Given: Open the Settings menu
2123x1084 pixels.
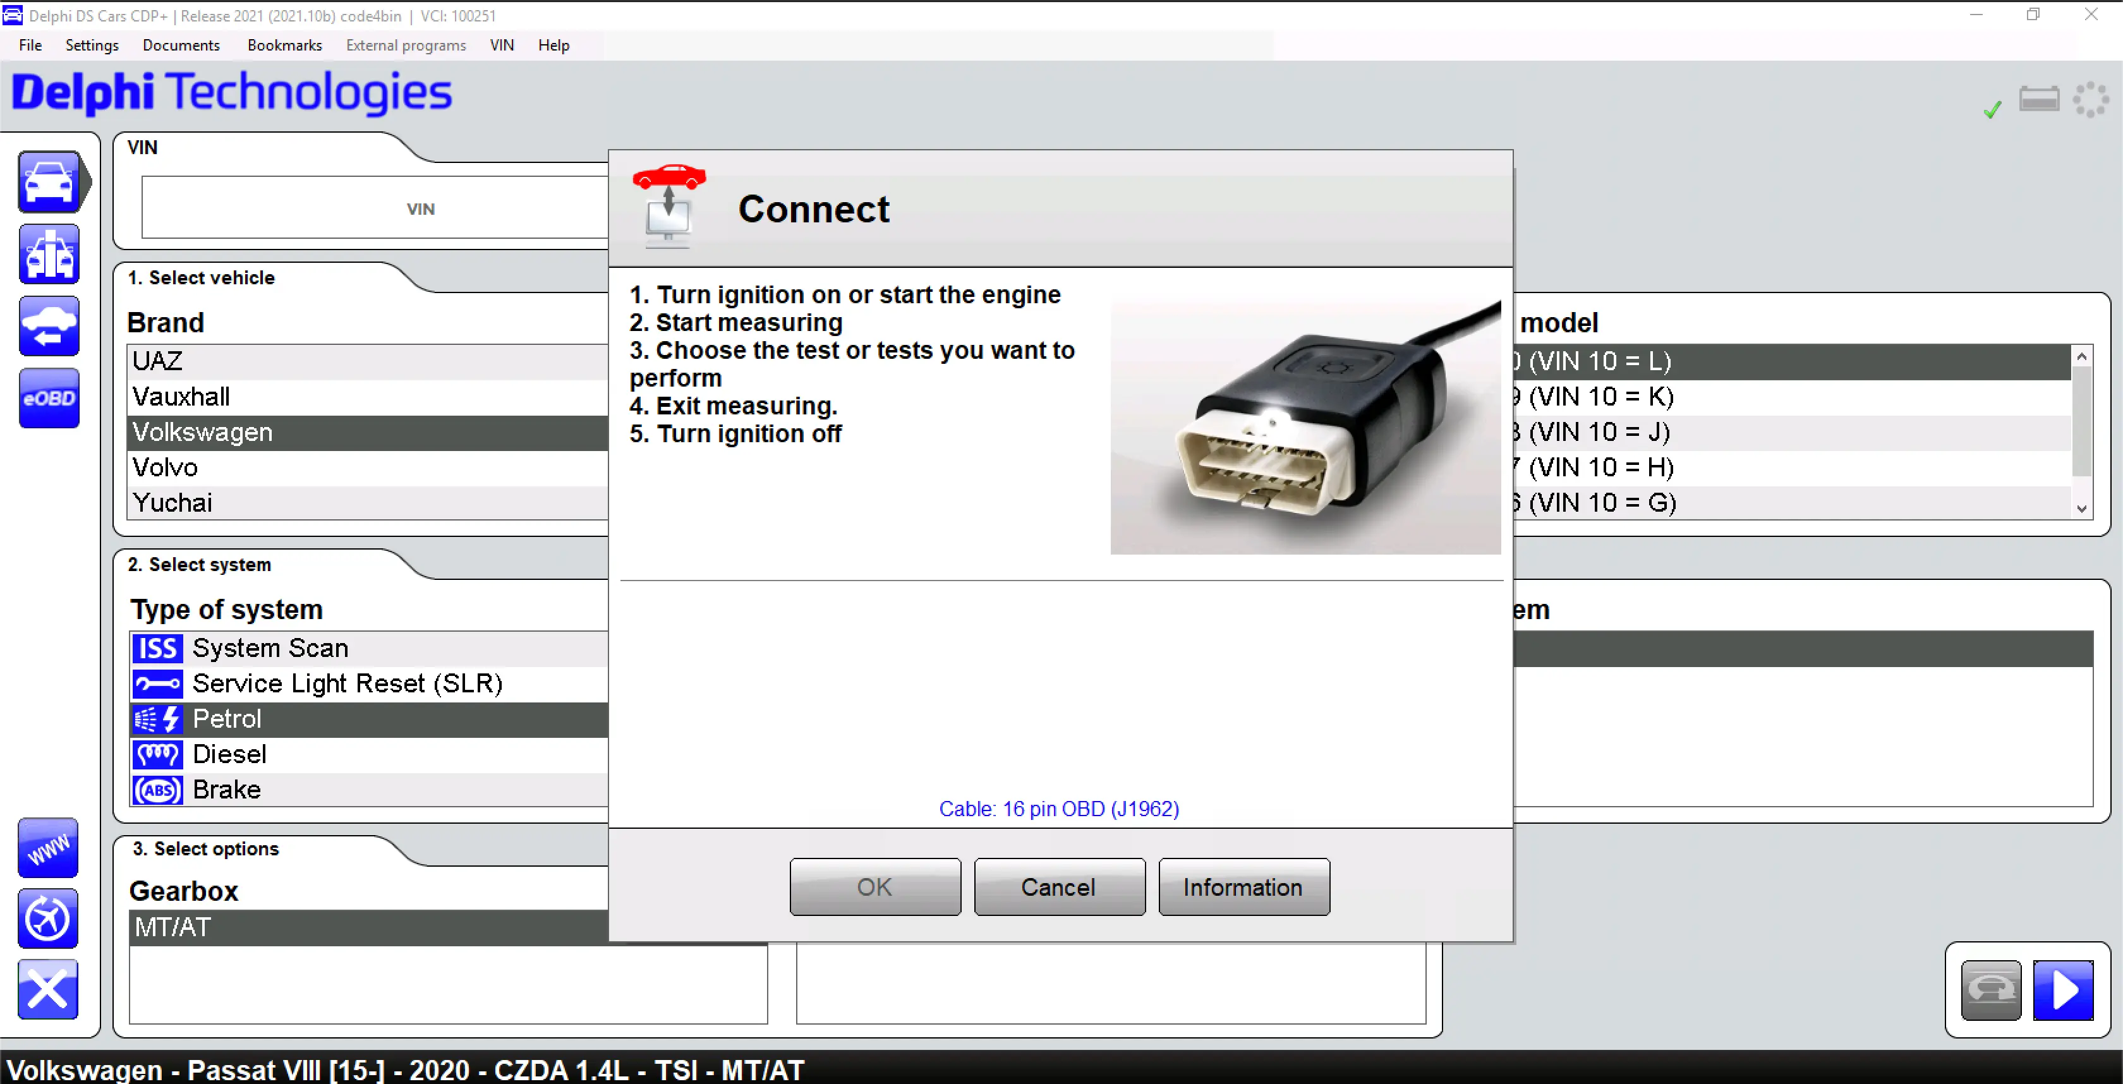Looking at the screenshot, I should coord(92,45).
